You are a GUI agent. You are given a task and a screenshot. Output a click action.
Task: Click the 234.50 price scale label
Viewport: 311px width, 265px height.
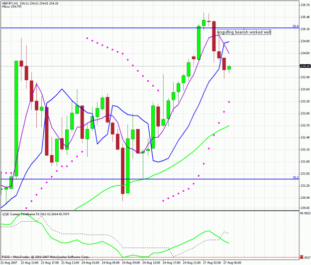coord(305,53)
